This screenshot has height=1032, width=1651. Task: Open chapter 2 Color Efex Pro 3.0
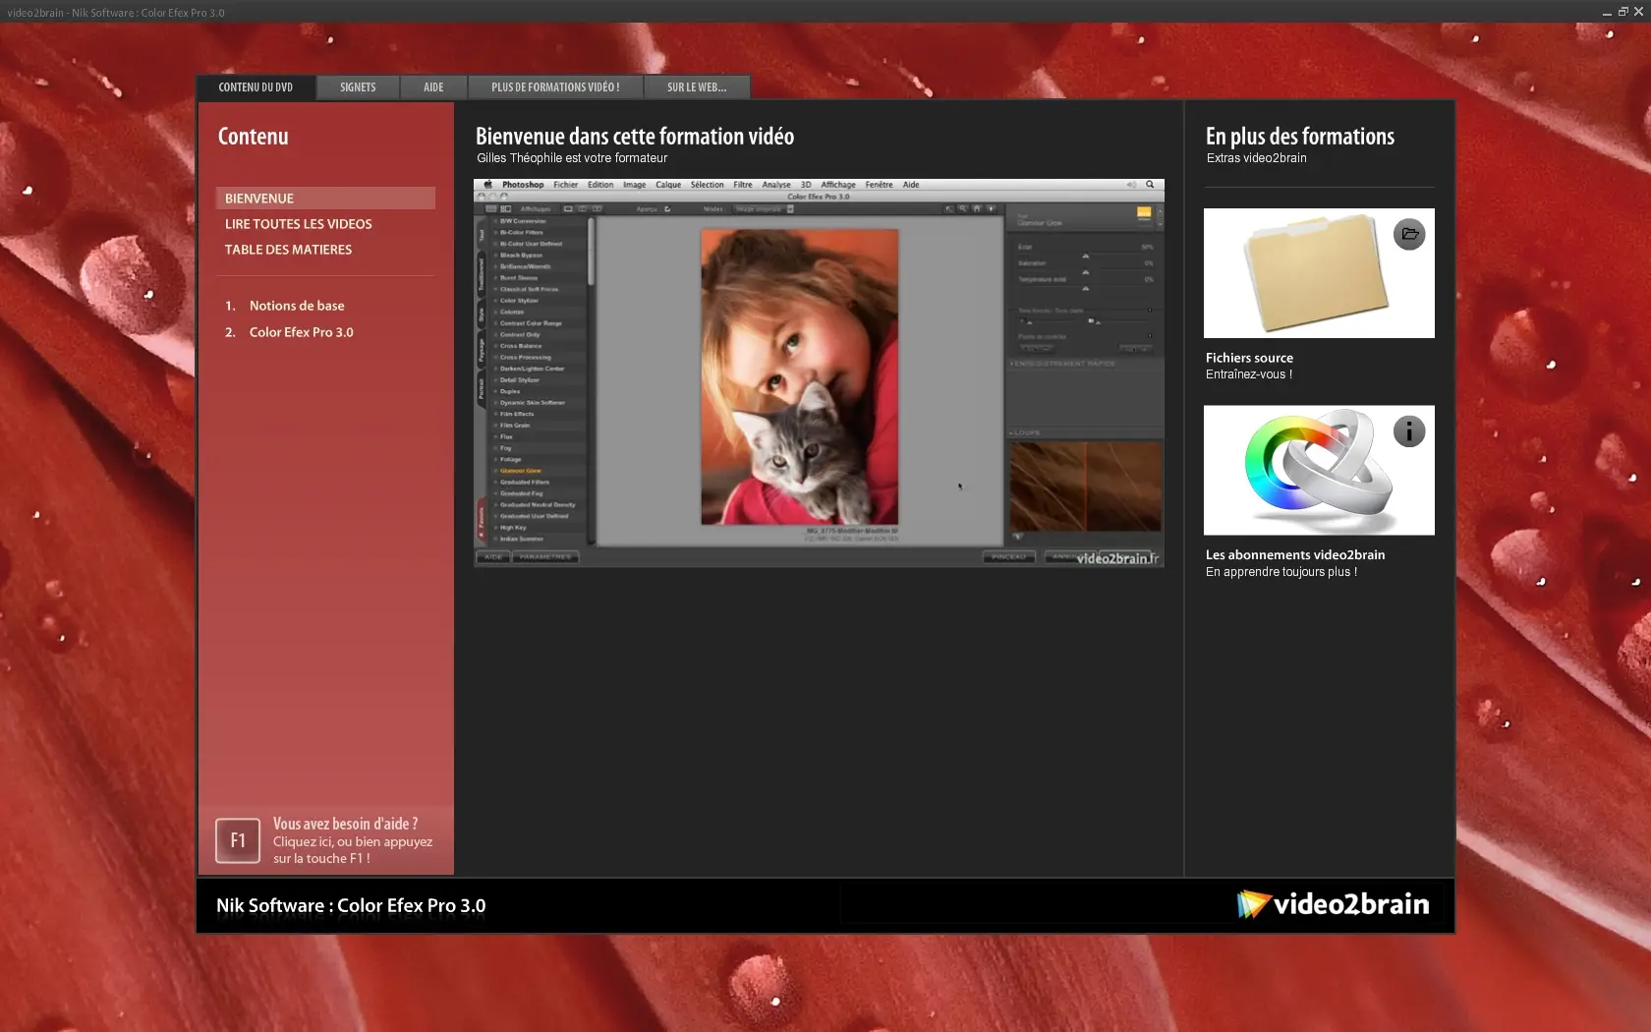[x=301, y=332]
